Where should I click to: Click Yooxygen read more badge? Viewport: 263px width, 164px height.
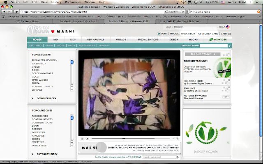click(224, 71)
